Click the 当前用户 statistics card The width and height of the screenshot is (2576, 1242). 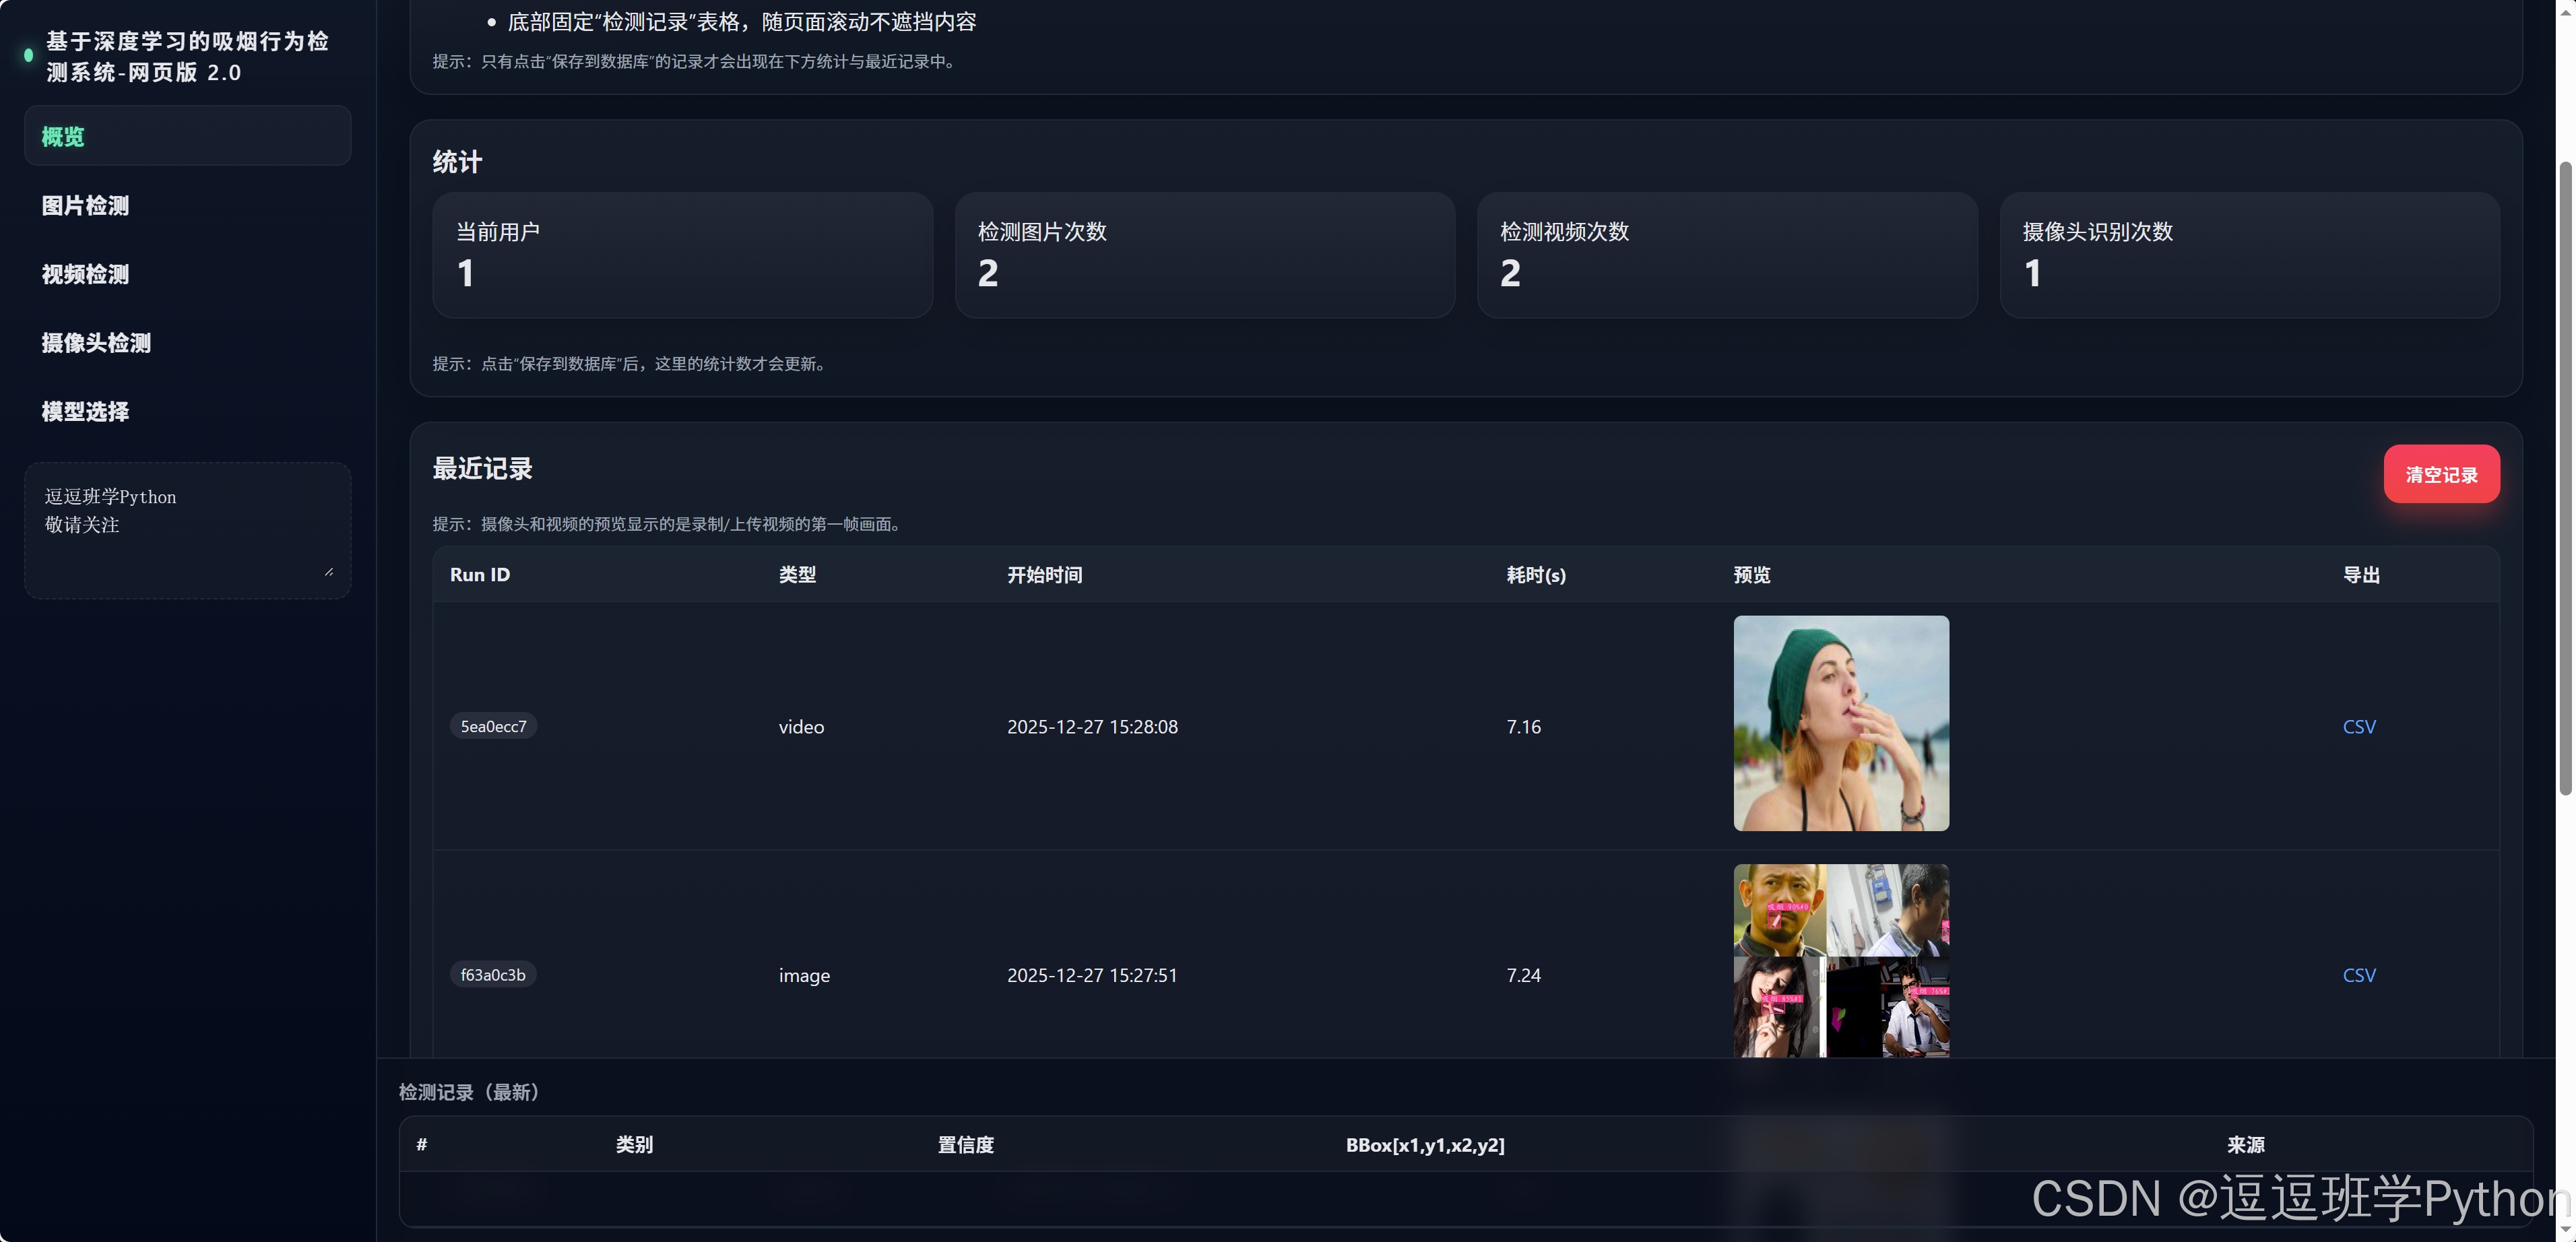tap(683, 255)
